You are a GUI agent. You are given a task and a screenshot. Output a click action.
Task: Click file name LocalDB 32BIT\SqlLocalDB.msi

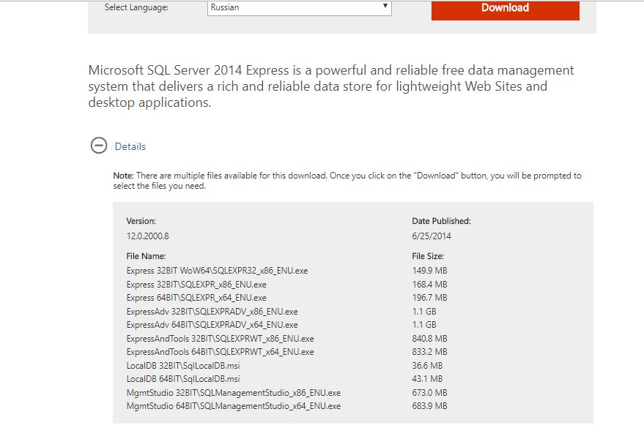[x=183, y=366]
